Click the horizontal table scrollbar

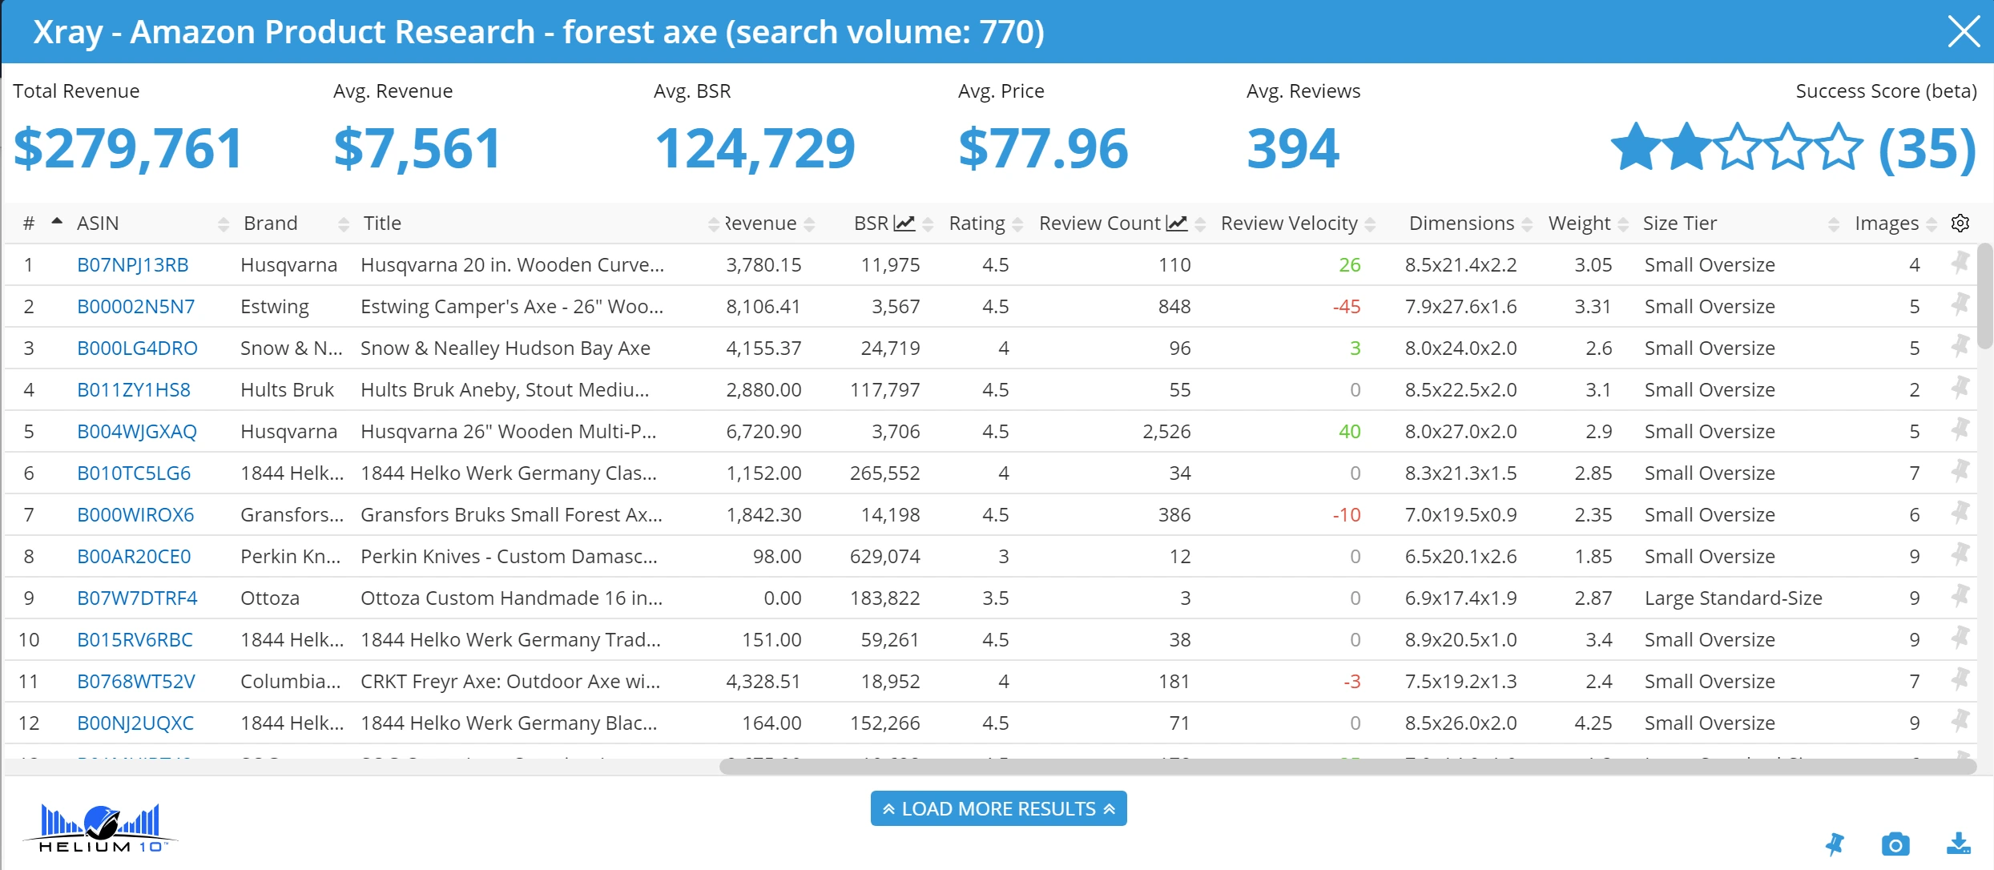pyautogui.click(x=1346, y=767)
